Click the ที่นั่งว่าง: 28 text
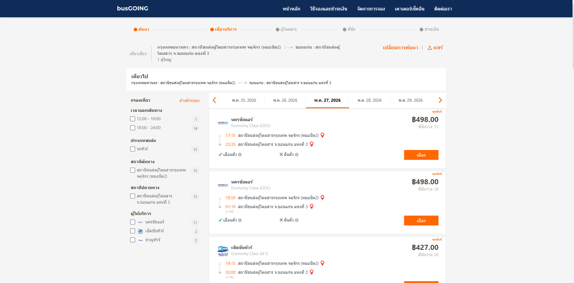Image resolution: width=574 pixels, height=283 pixels. point(428,189)
